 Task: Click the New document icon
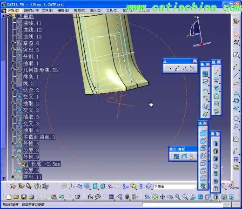point(9,197)
